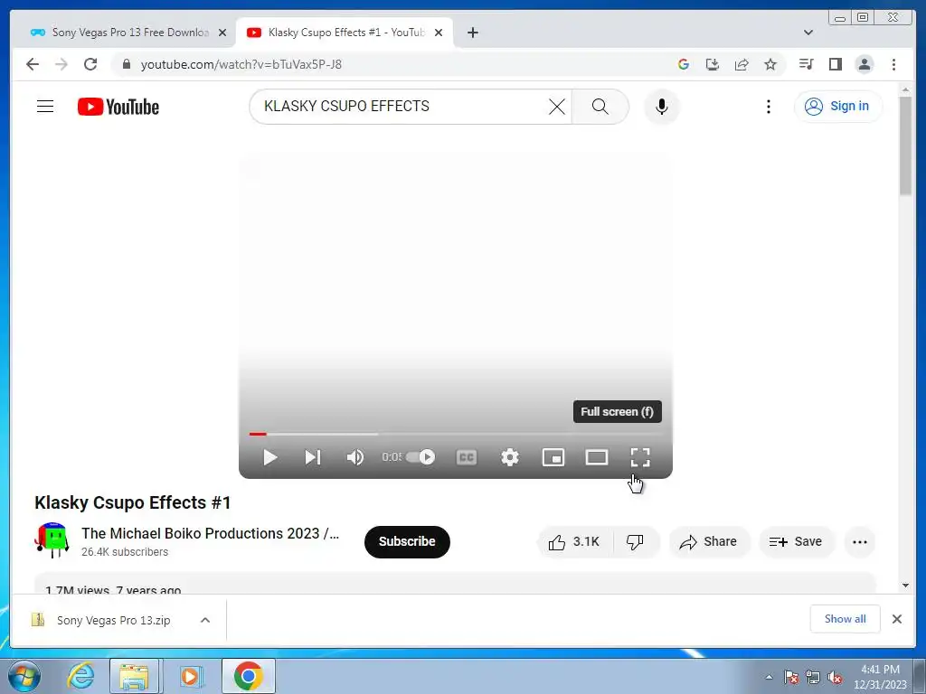
Task: Enter full screen mode
Action: pyautogui.click(x=640, y=457)
